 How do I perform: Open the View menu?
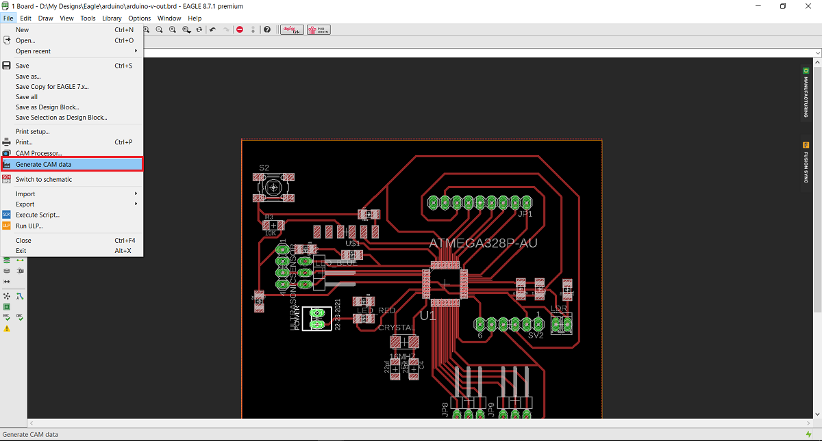click(x=66, y=18)
